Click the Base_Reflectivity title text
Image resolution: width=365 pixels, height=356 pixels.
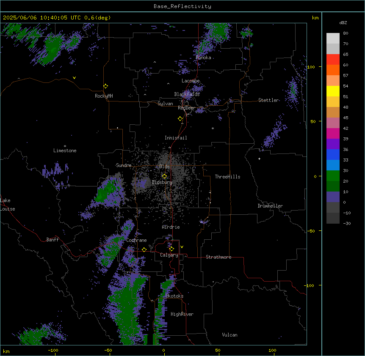[182, 6]
